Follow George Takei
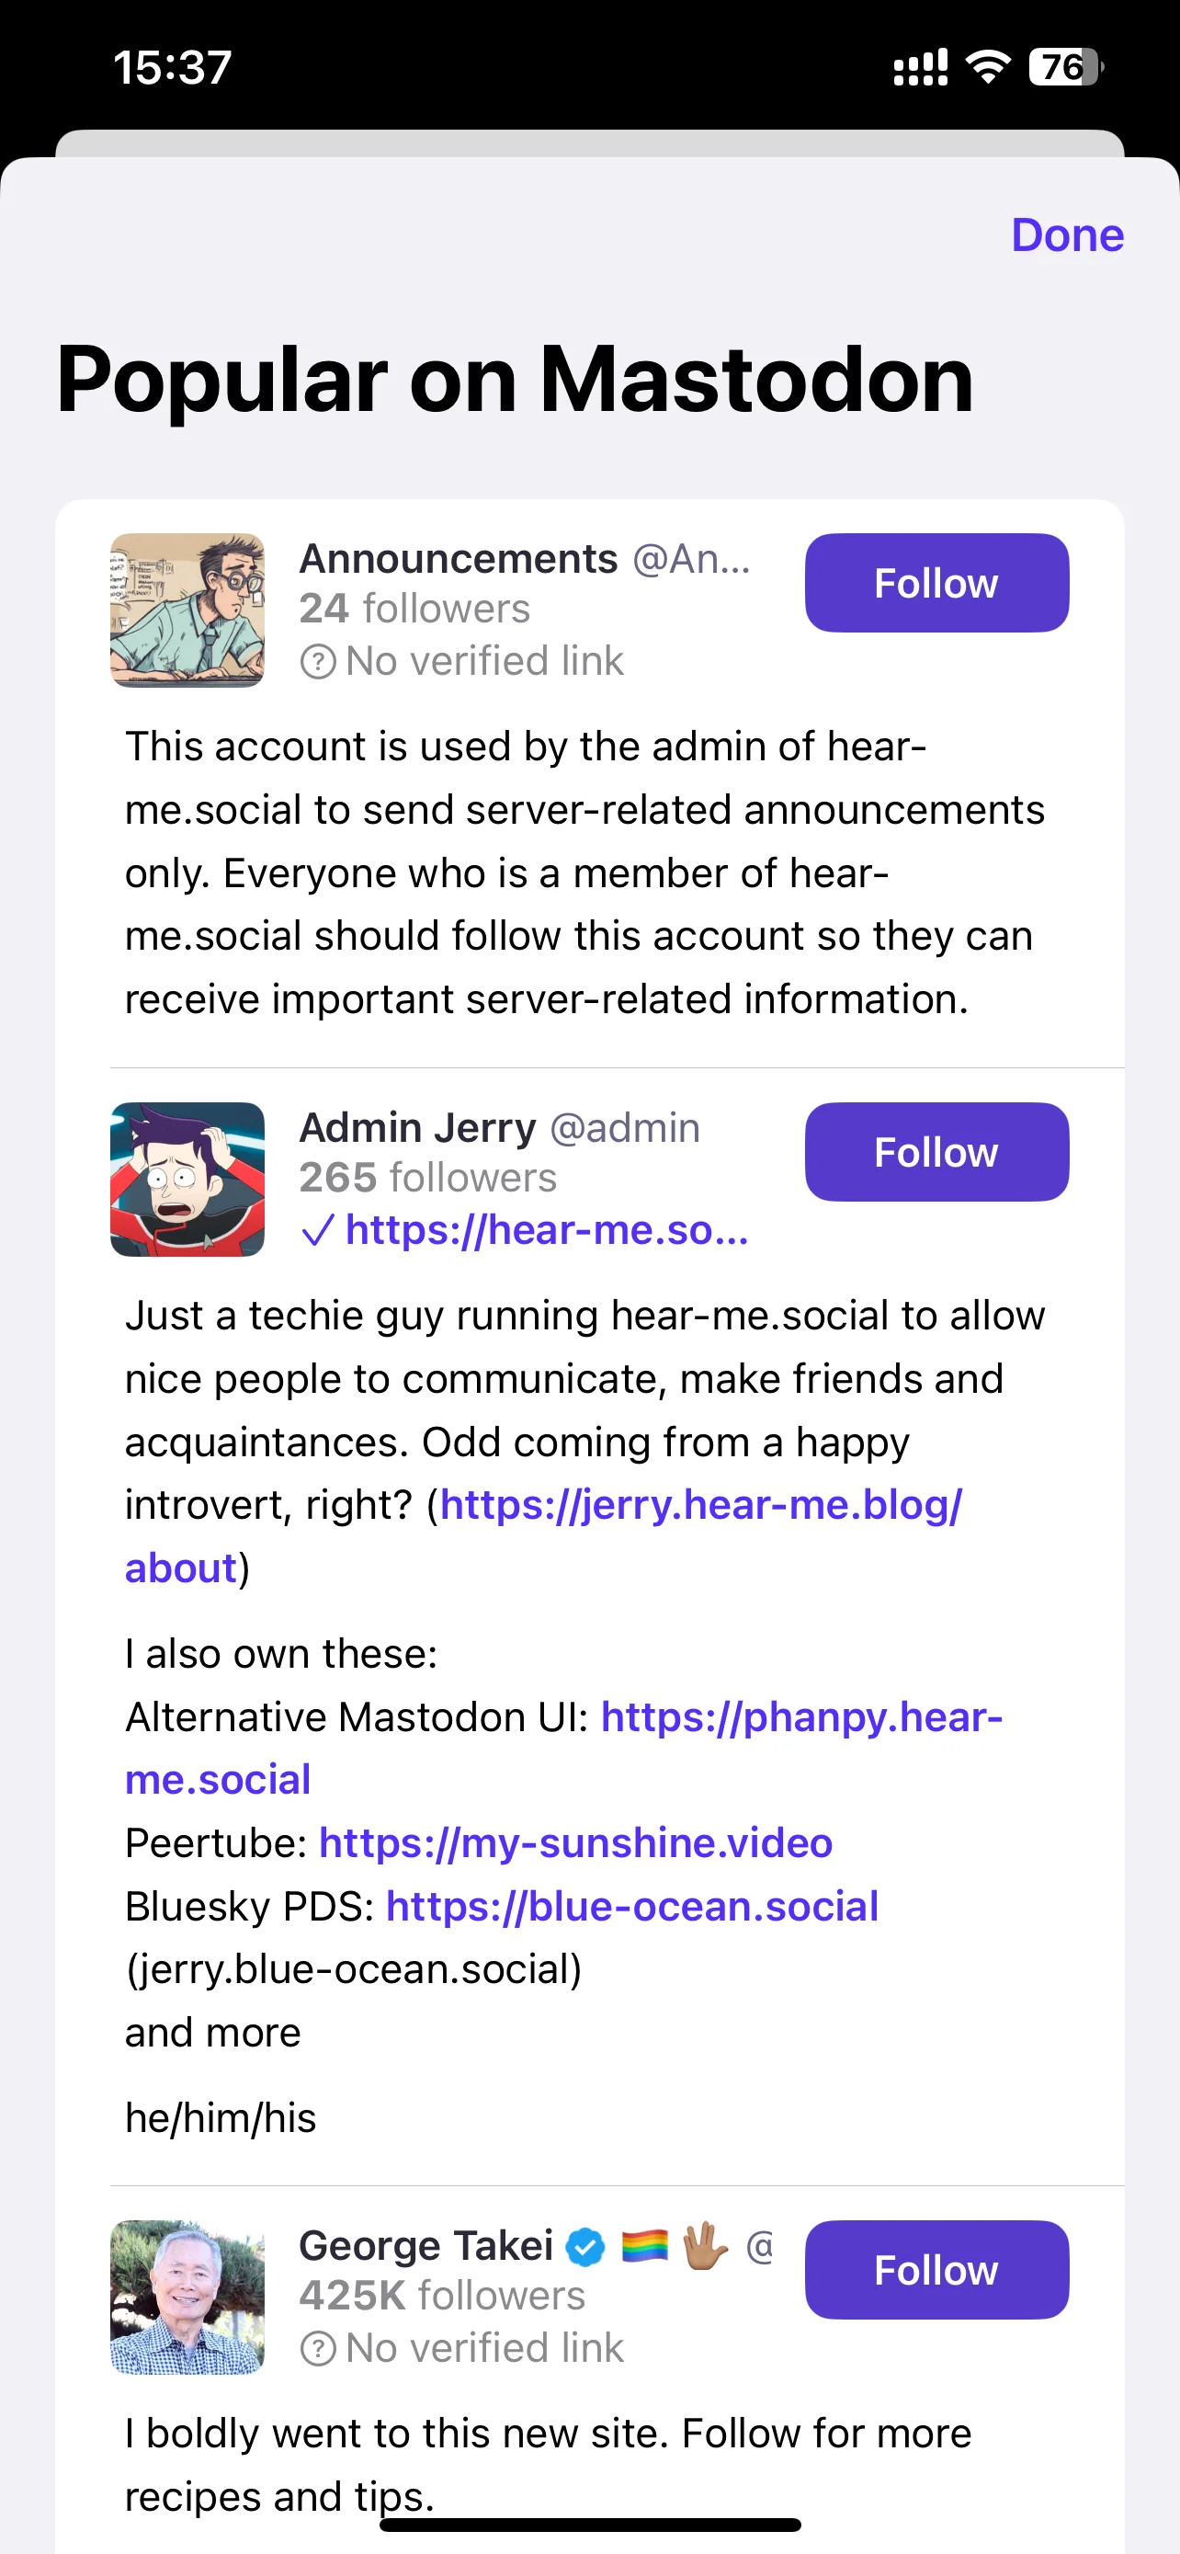Image resolution: width=1180 pixels, height=2554 pixels. (936, 2269)
